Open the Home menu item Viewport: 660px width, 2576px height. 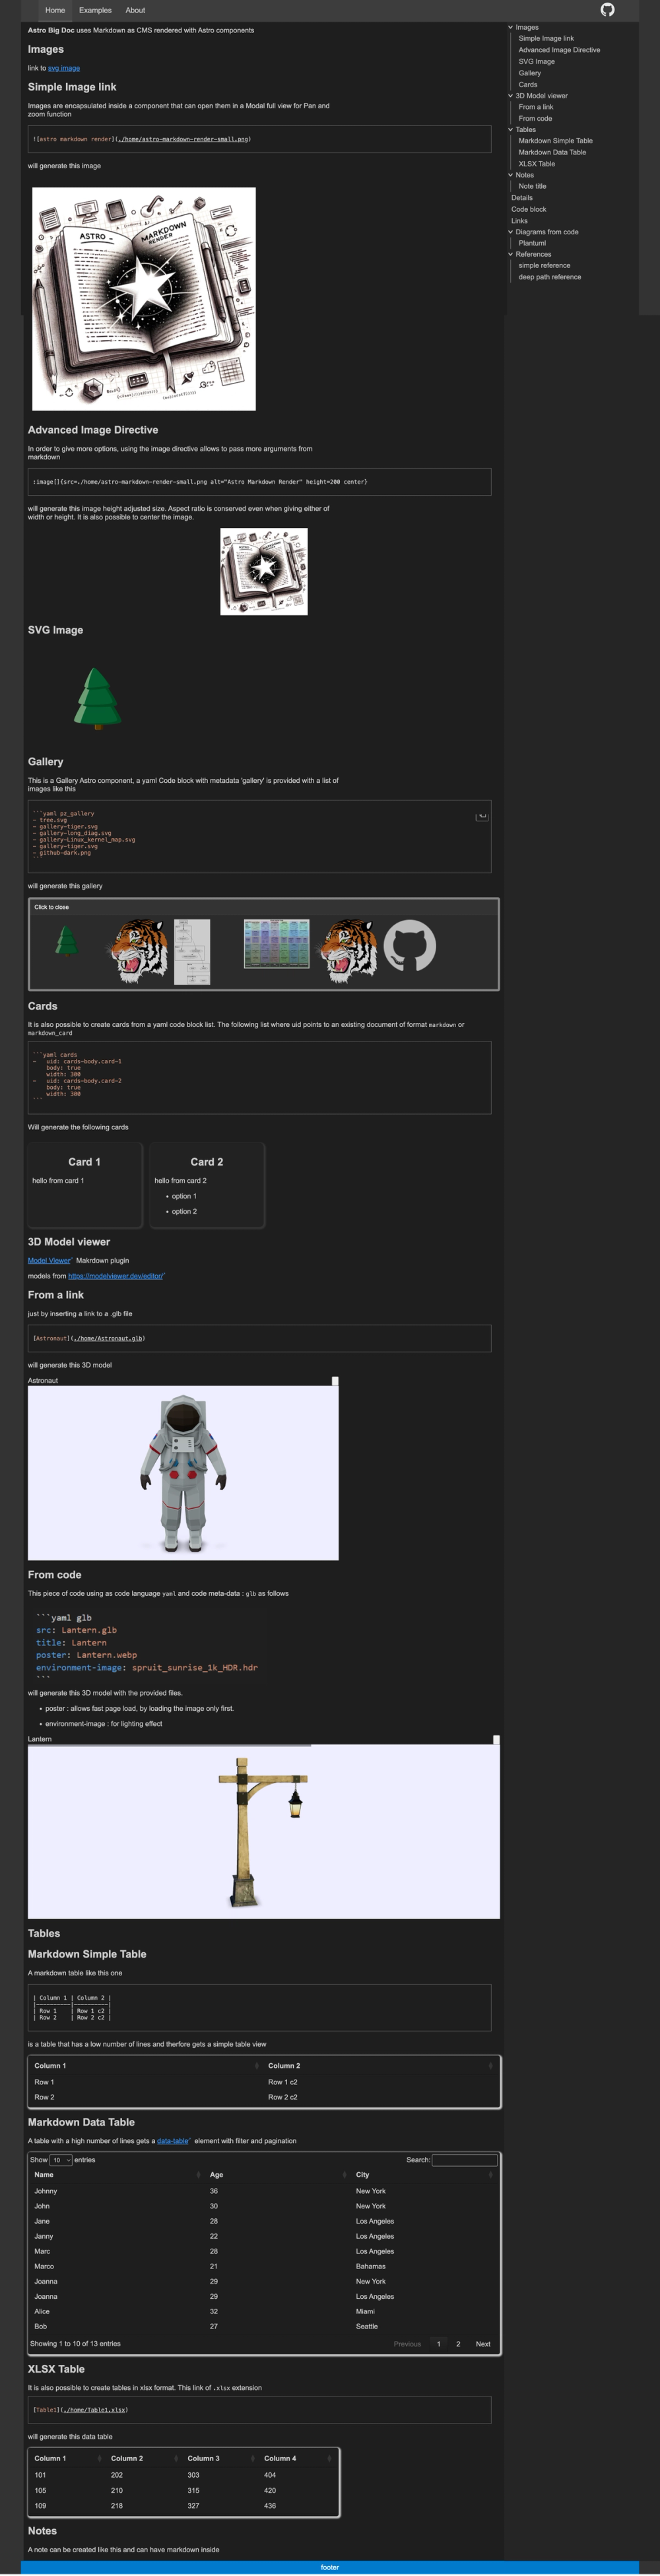[55, 10]
